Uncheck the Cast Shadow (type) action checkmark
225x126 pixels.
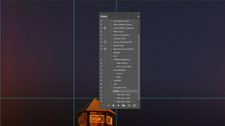101,21
